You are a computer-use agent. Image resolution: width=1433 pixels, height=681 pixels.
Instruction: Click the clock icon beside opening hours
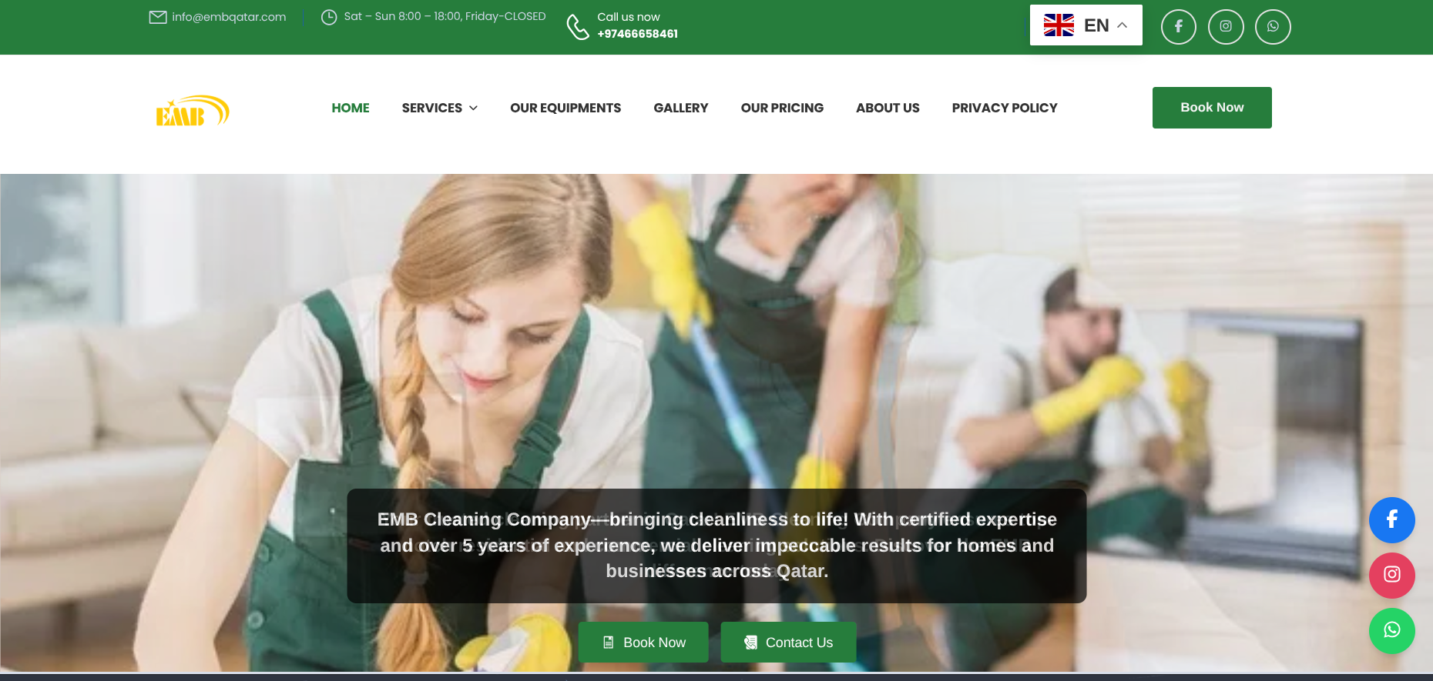pyautogui.click(x=329, y=17)
